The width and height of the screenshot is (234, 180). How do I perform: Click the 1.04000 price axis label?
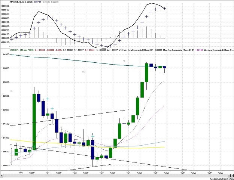point(5,55)
